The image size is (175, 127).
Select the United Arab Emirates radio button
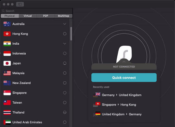[65, 122]
